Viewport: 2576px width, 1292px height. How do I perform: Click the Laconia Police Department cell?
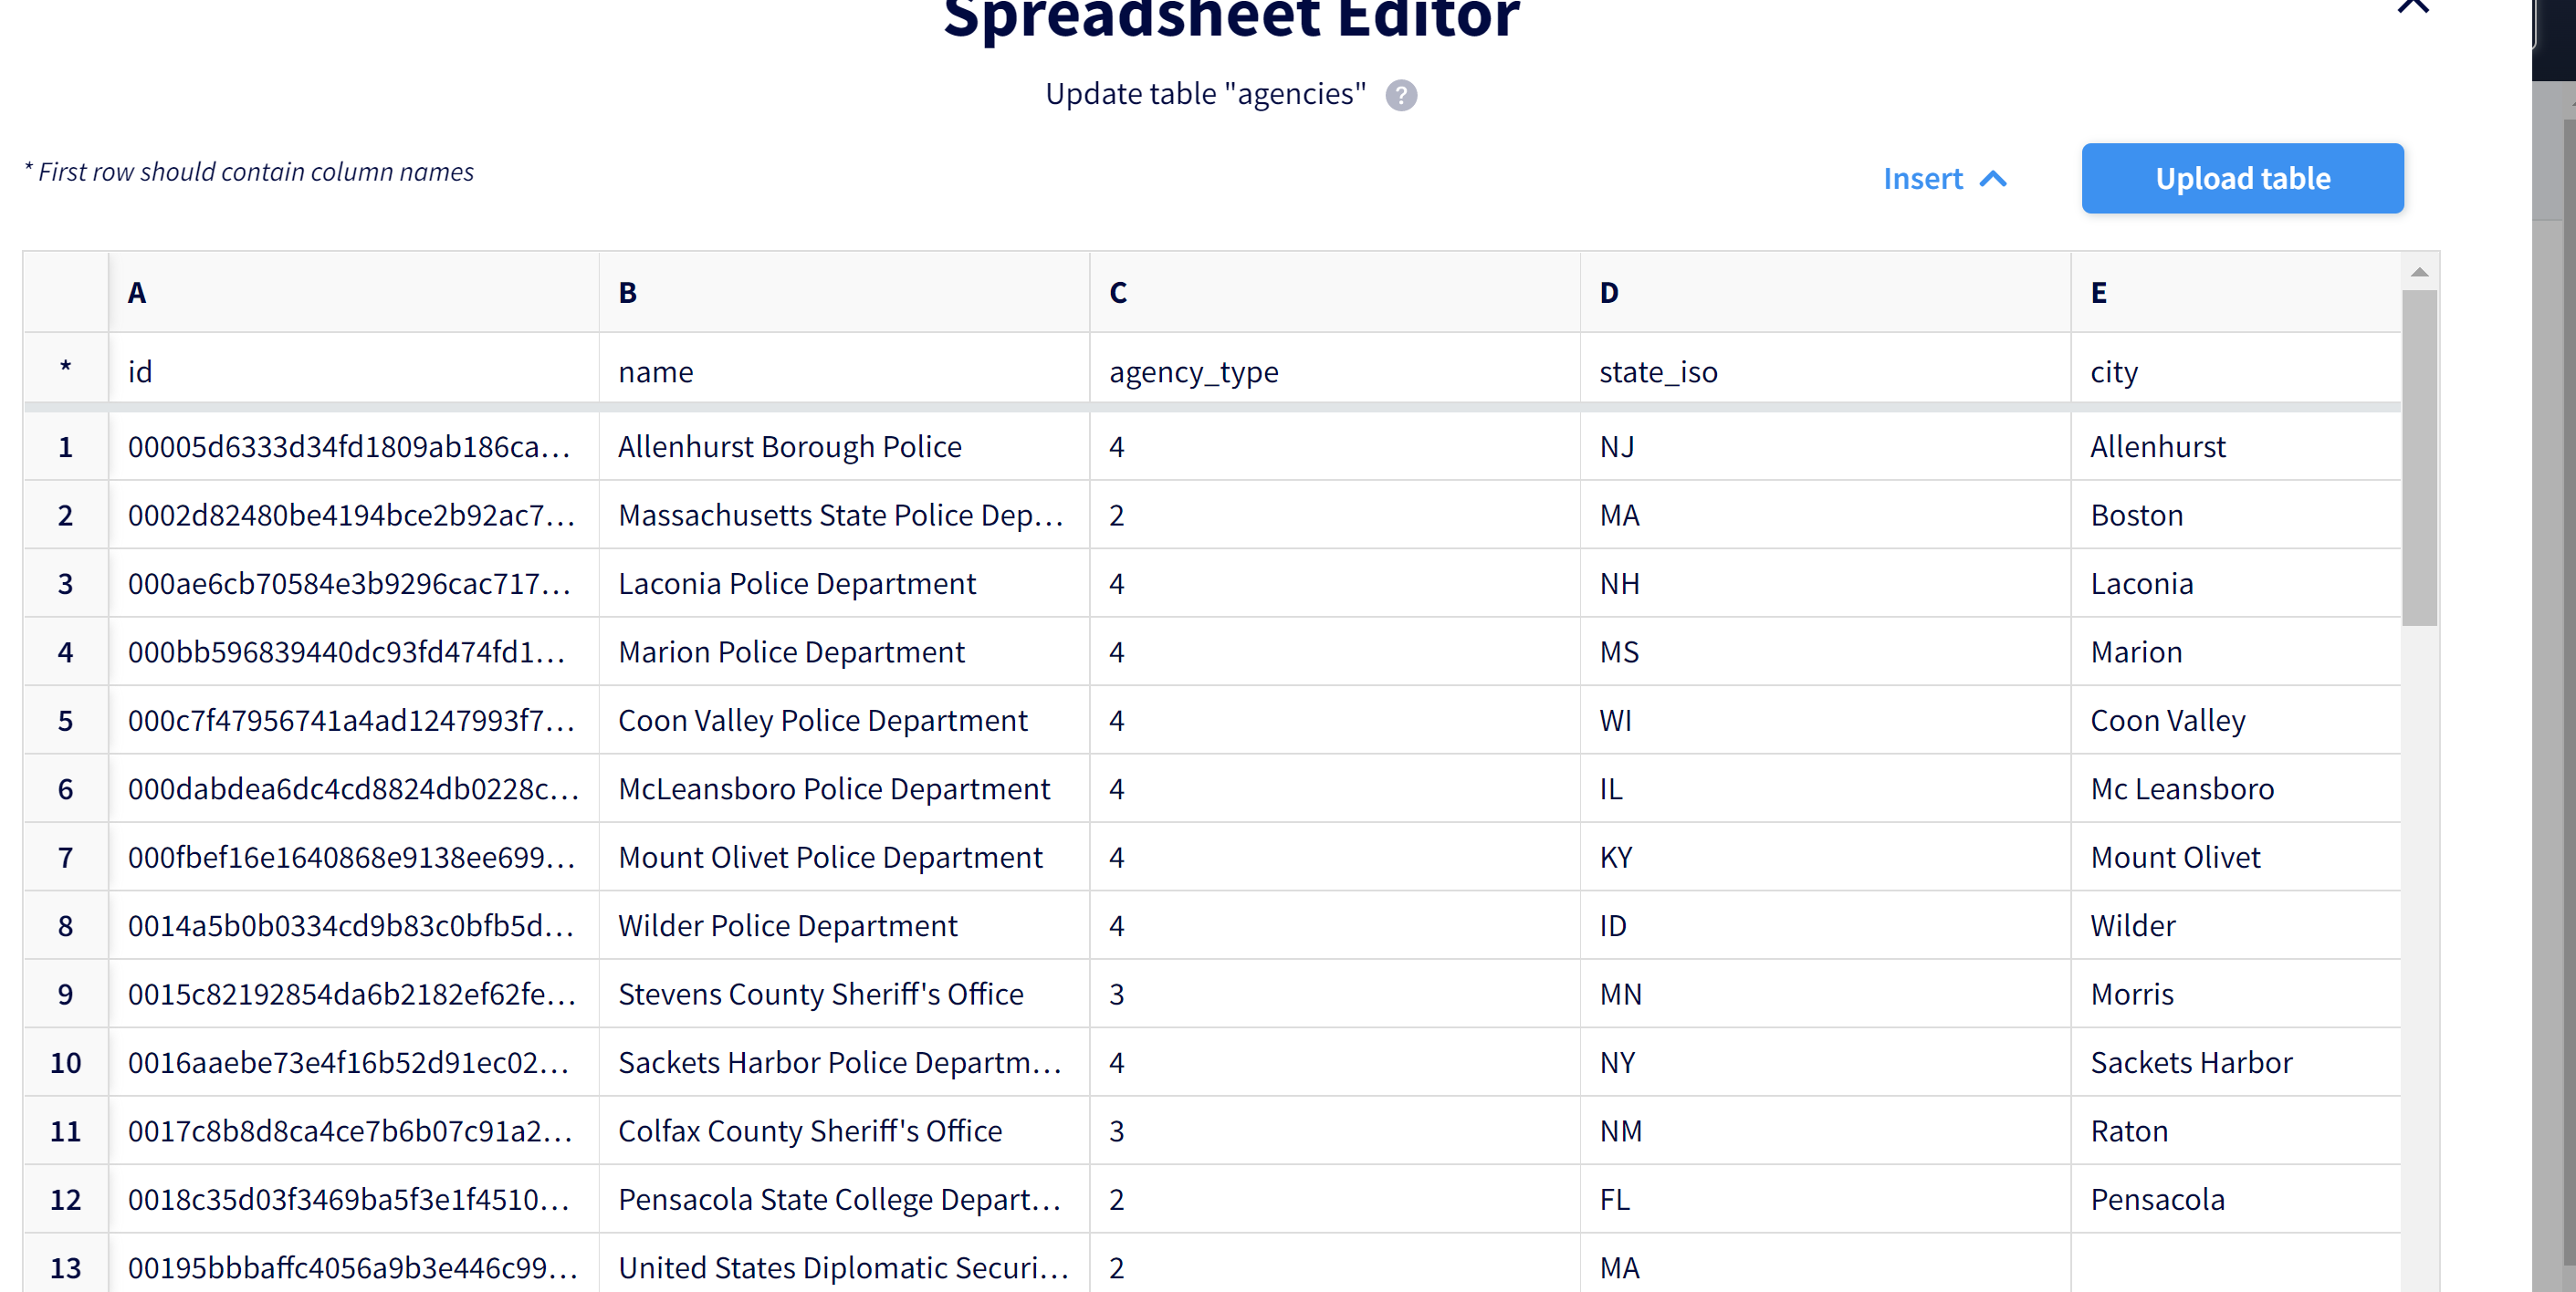[844, 584]
